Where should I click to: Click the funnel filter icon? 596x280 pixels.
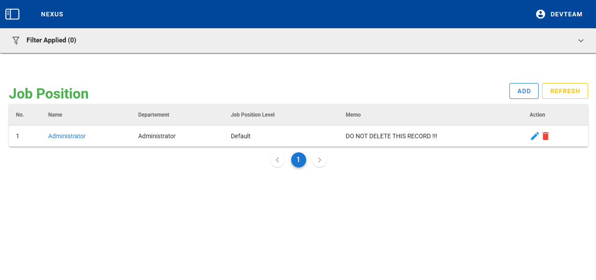[x=16, y=40]
